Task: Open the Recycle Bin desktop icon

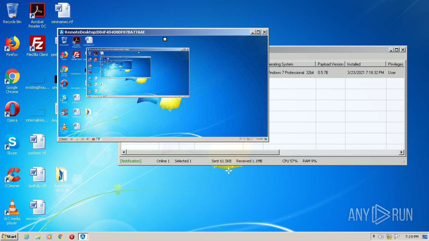Action: point(12,13)
